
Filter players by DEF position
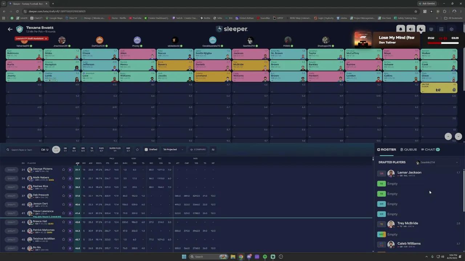[128, 149]
